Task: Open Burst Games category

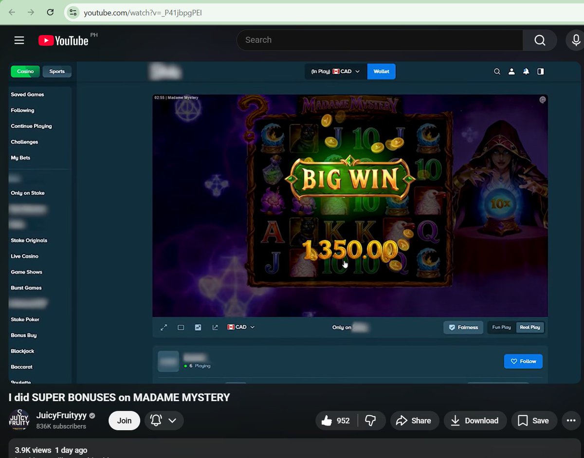Action: click(x=26, y=288)
